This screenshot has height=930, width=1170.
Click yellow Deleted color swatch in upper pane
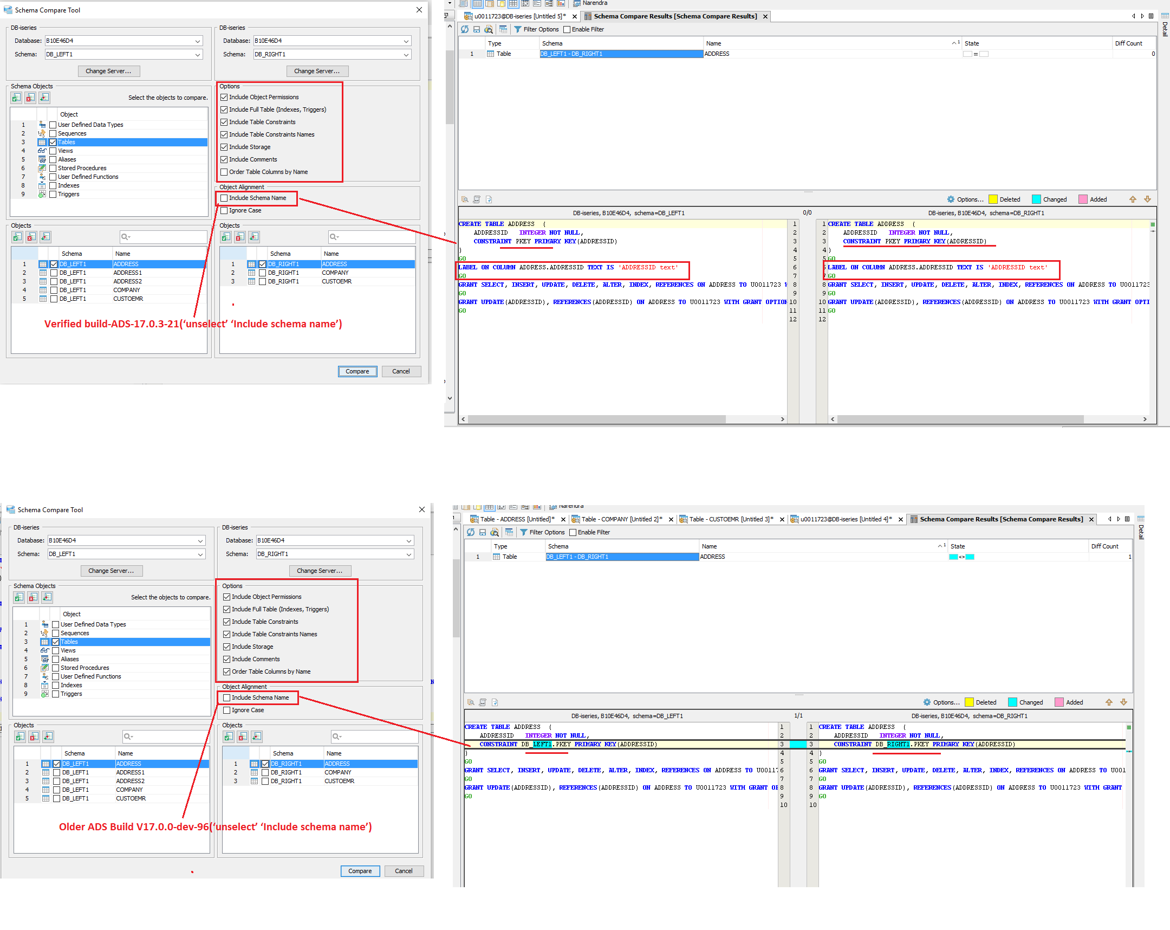click(x=993, y=199)
